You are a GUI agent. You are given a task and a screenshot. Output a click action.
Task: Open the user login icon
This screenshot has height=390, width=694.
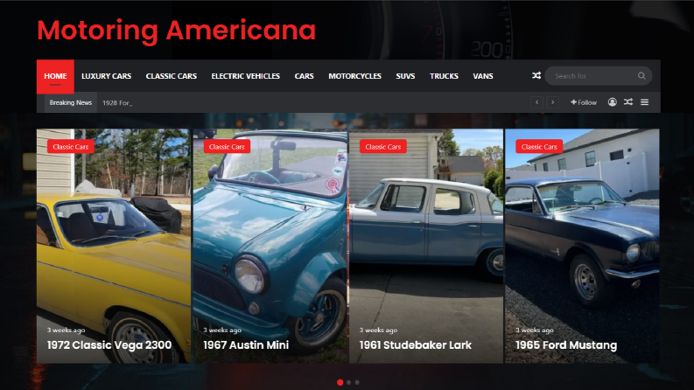[612, 102]
